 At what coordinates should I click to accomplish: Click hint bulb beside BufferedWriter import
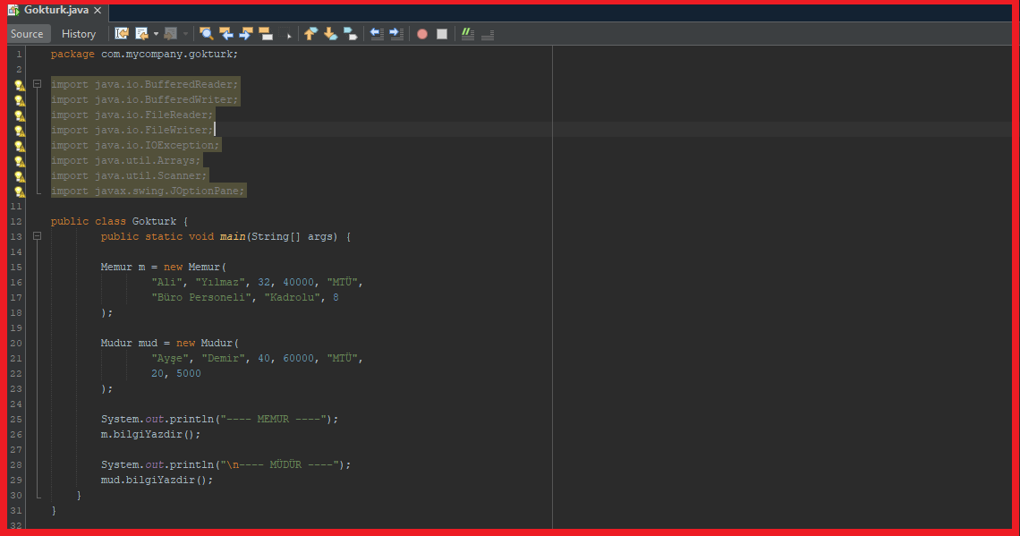pyautogui.click(x=20, y=100)
